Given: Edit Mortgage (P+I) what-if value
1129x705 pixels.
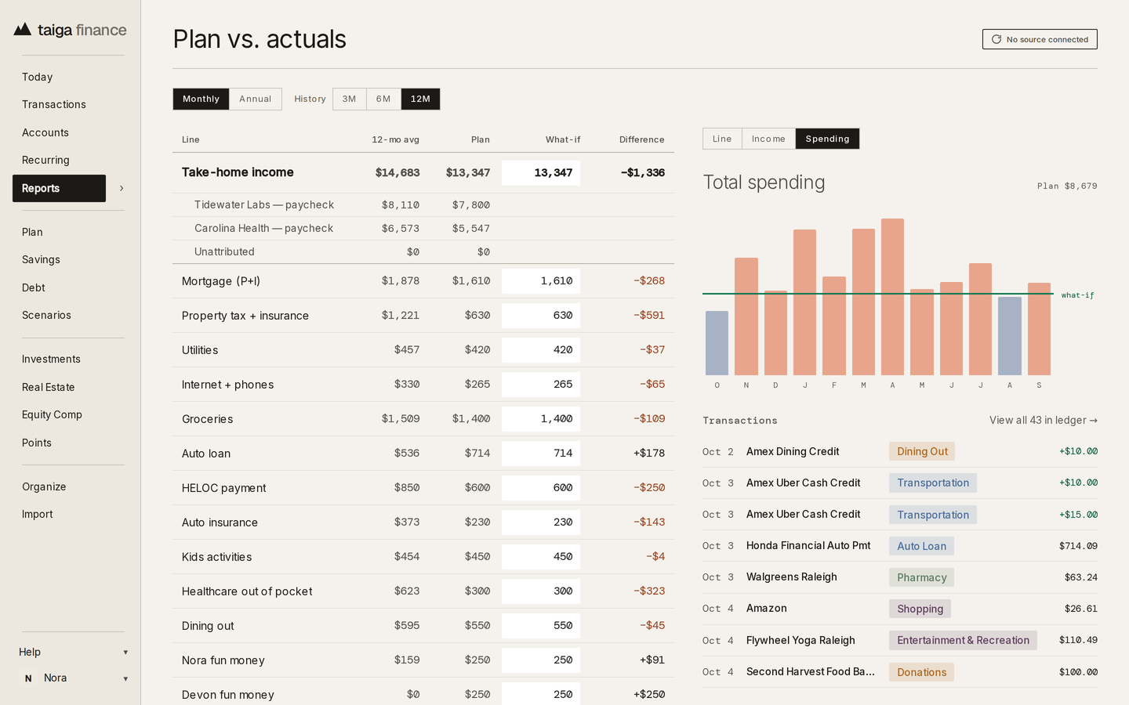Looking at the screenshot, I should pos(541,280).
